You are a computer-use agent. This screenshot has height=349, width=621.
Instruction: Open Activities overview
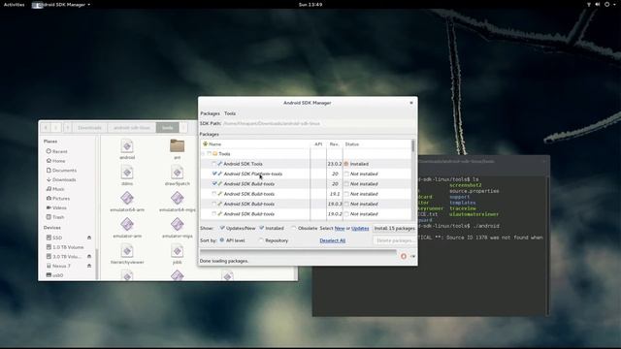[14, 4]
